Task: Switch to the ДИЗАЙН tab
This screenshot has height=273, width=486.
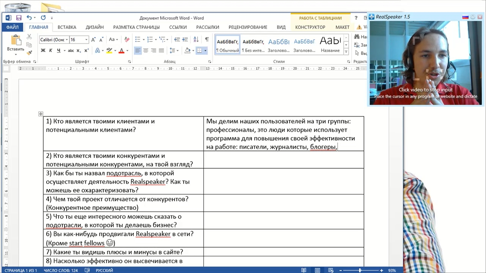Action: point(95,27)
